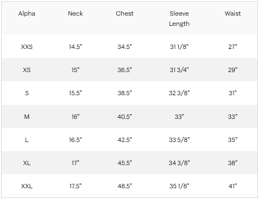
Task: Select the XS size row label
Action: (27, 70)
